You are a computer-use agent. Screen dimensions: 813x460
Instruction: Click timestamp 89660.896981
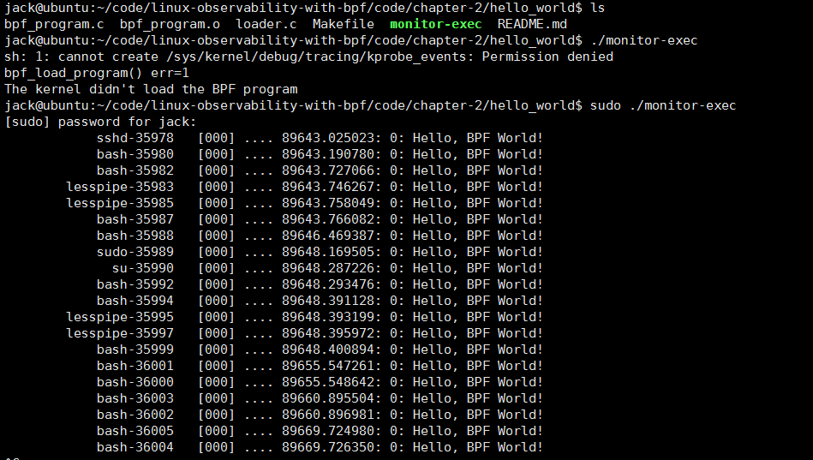[x=328, y=415]
